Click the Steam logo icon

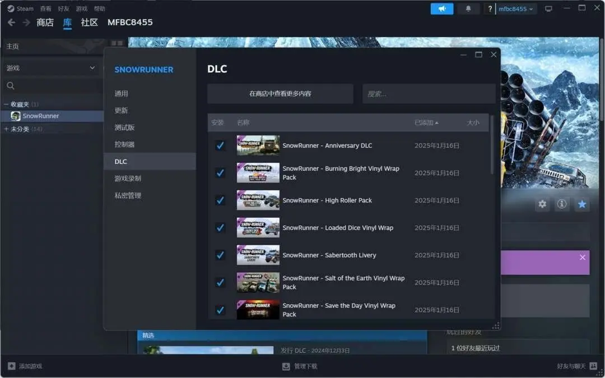coord(11,8)
